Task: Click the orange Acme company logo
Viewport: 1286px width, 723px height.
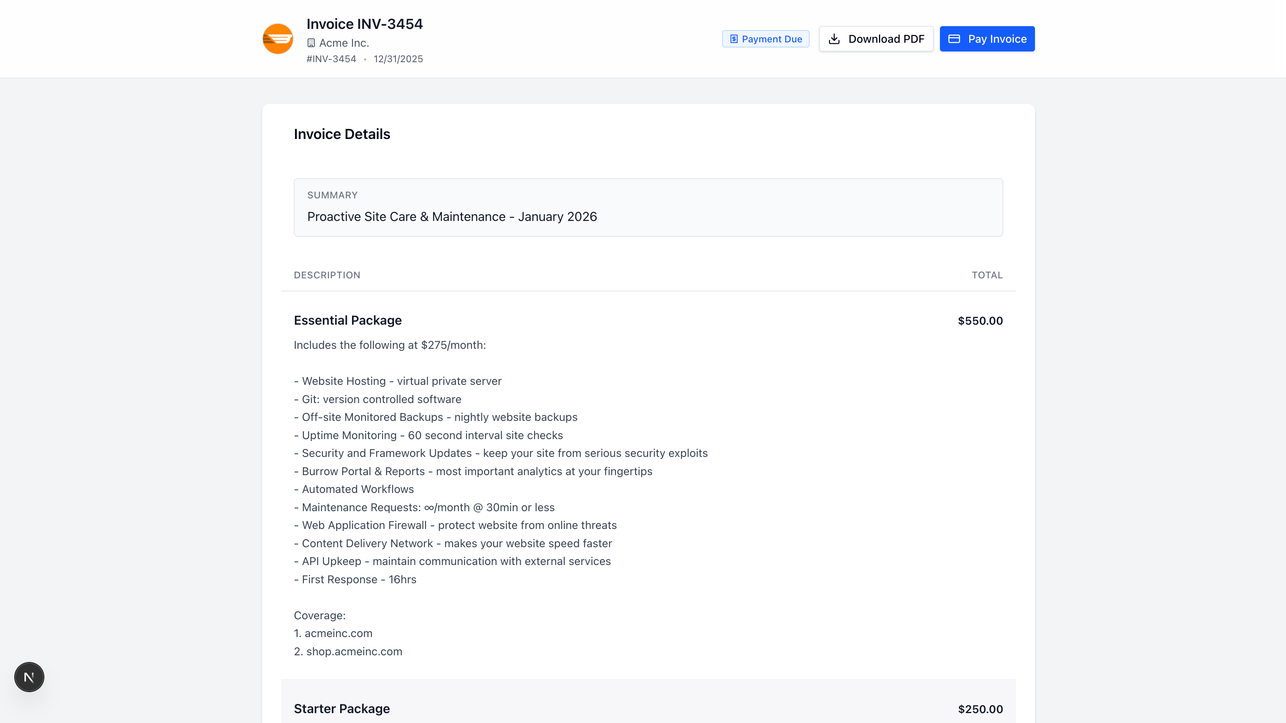Action: click(x=278, y=39)
